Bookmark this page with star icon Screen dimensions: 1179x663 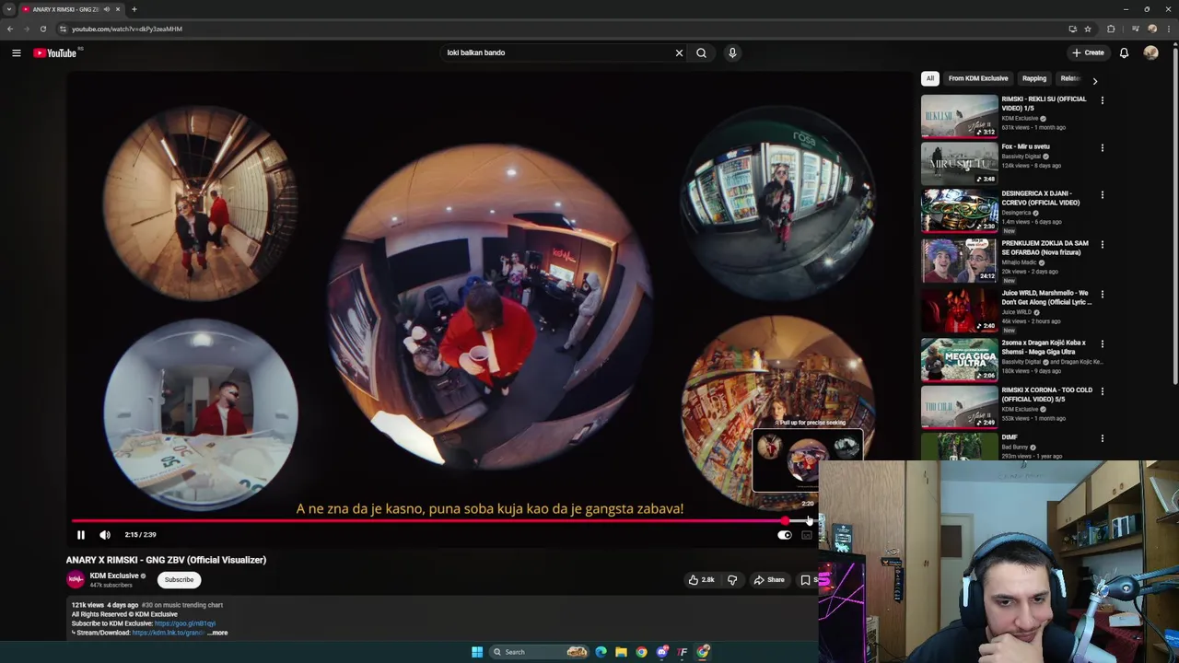1088,29
